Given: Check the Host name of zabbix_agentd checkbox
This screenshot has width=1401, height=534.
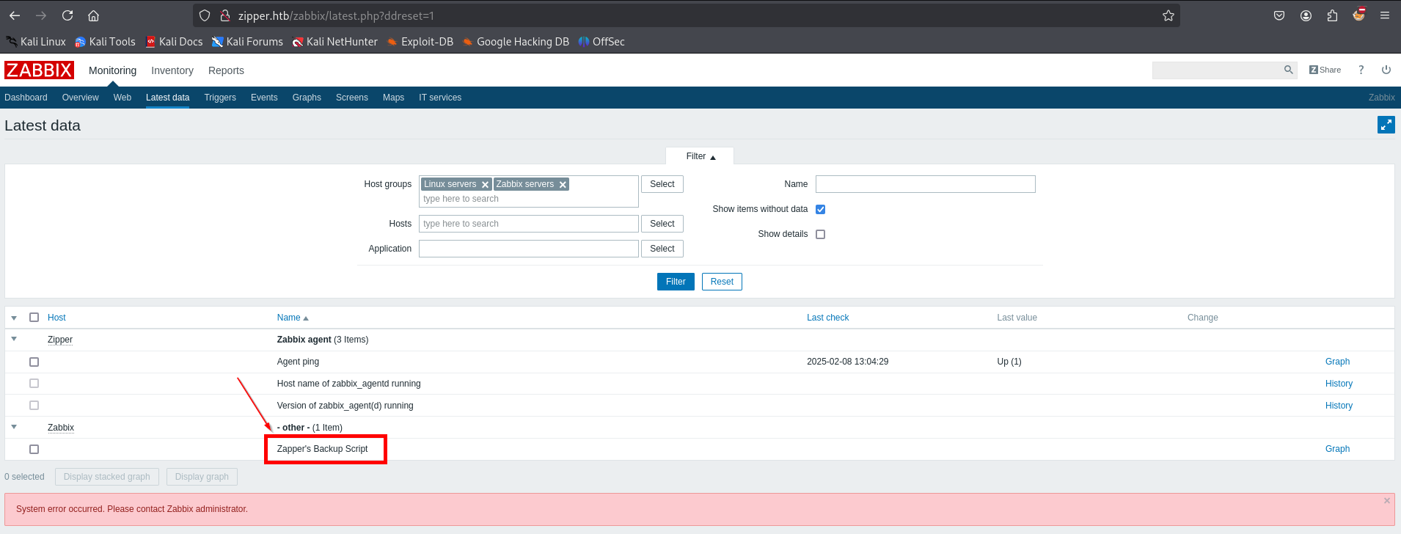Looking at the screenshot, I should pos(34,384).
